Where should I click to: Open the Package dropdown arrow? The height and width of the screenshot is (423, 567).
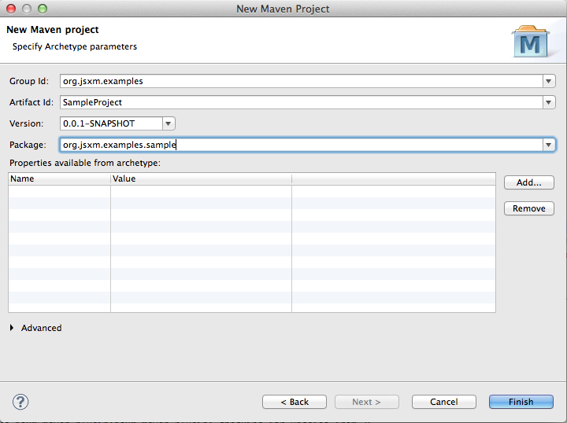click(549, 145)
